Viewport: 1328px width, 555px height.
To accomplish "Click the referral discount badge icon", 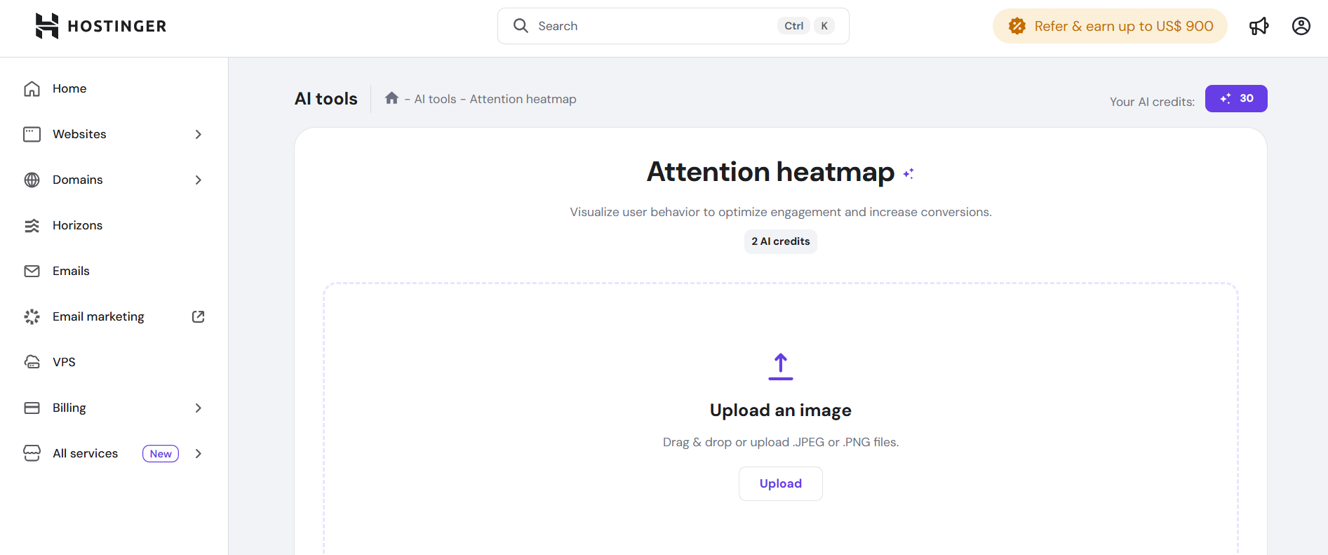I will [1017, 26].
